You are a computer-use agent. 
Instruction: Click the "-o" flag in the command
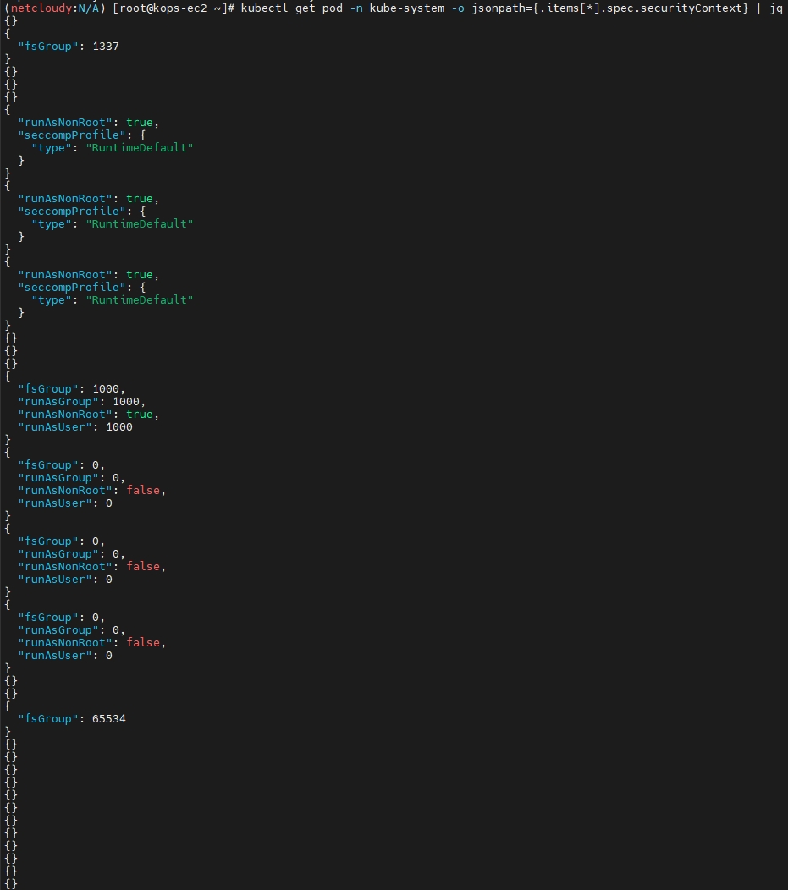point(458,8)
